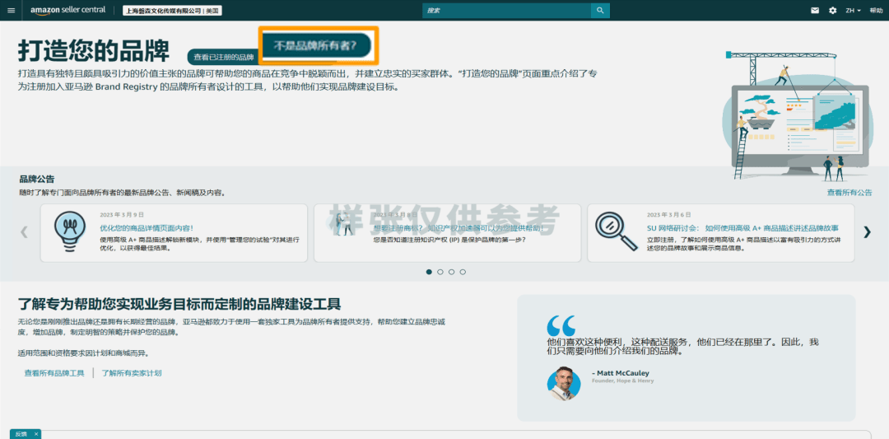Select the third carousel page dot
This screenshot has width=889, height=439.
pyautogui.click(x=451, y=272)
